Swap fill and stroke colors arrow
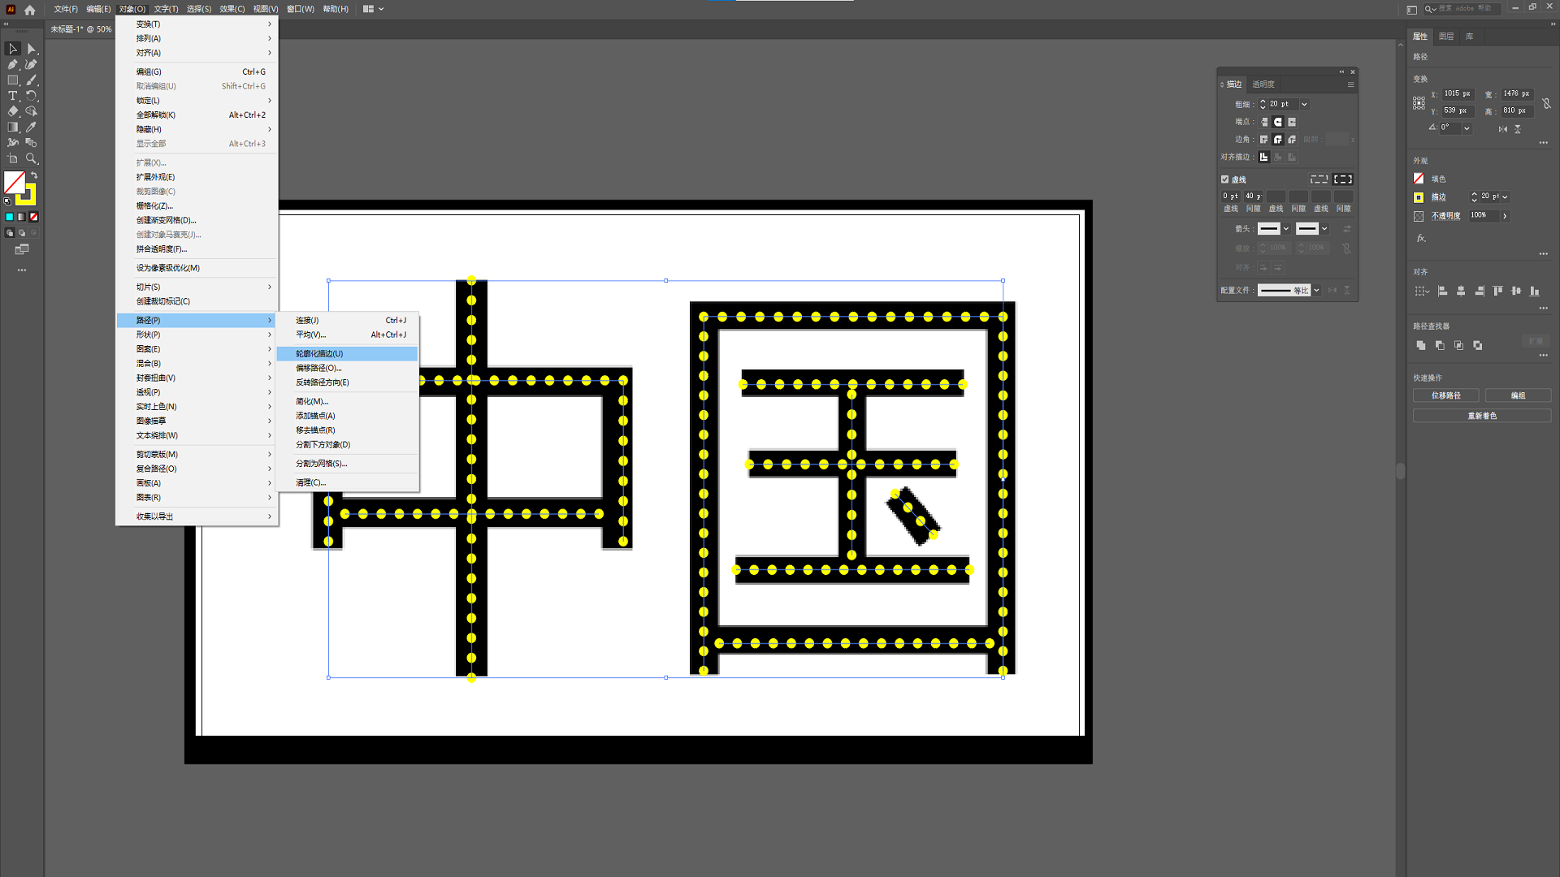The image size is (1560, 877). pos(34,175)
